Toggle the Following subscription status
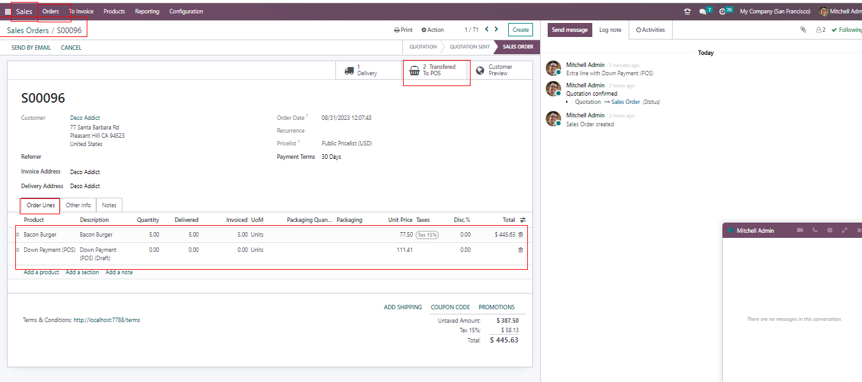The image size is (862, 382). 846,30
